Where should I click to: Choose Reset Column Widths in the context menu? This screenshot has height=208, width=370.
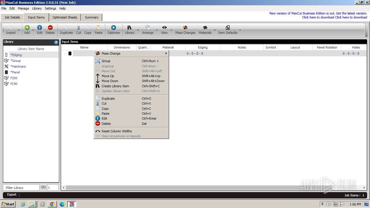click(132, 131)
